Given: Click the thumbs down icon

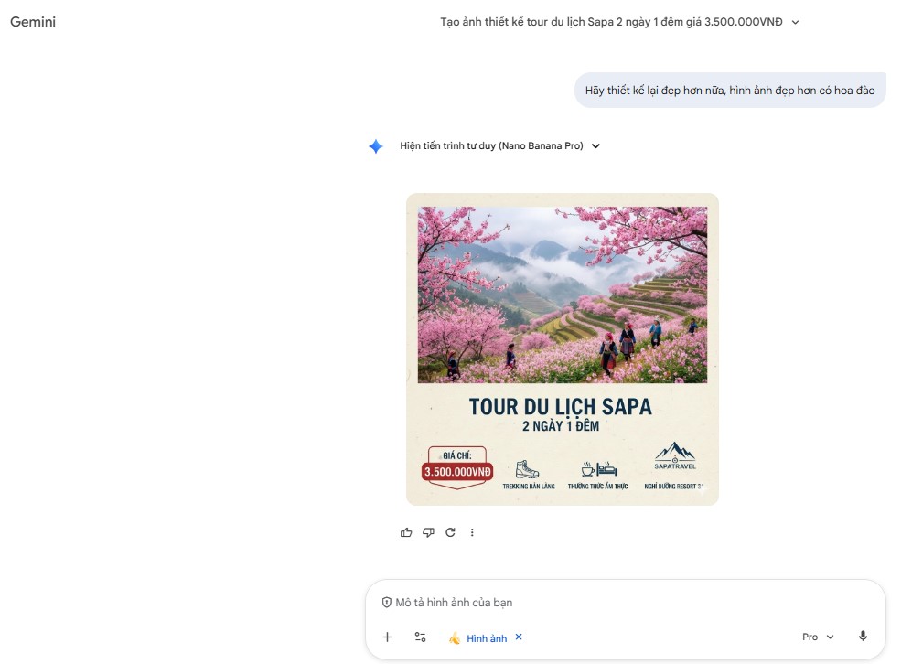Looking at the screenshot, I should pos(428,532).
